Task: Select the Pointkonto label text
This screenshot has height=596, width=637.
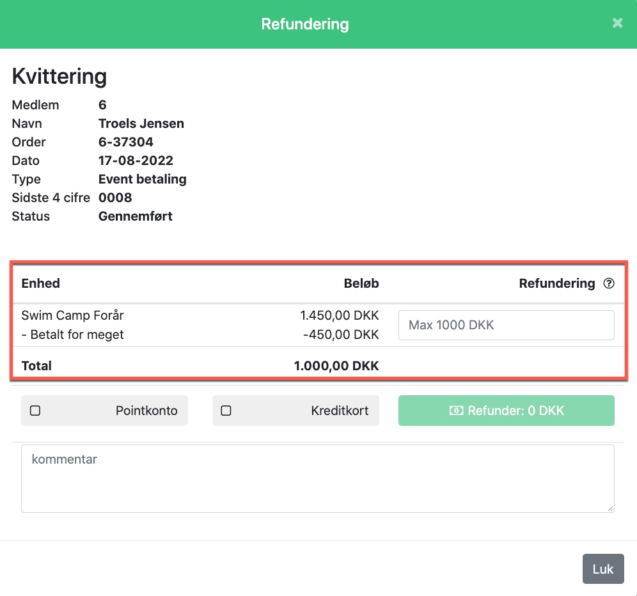Action: coord(146,411)
